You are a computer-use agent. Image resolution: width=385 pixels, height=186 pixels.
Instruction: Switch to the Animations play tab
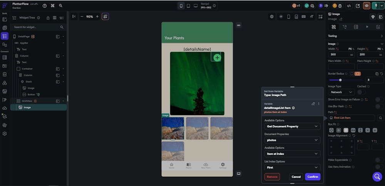[367, 27]
